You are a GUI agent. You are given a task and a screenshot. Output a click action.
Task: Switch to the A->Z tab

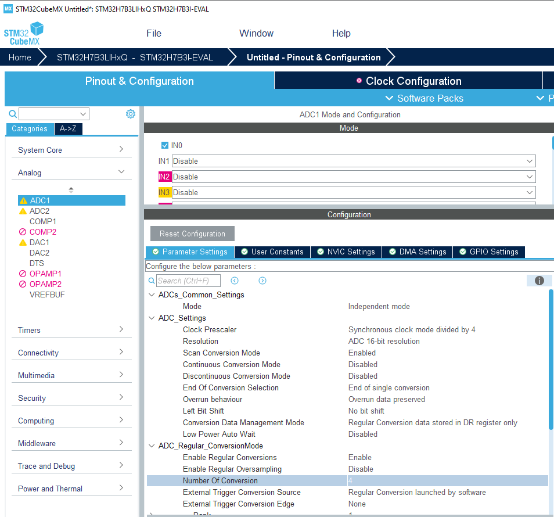point(68,128)
